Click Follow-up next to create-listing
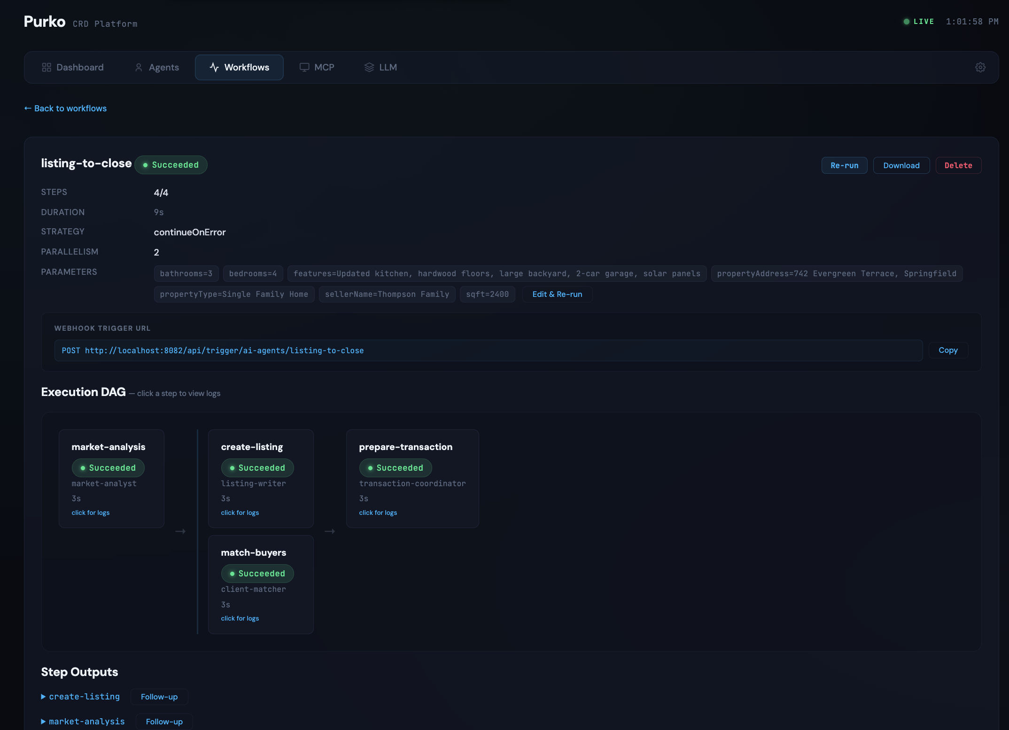 [x=159, y=697]
